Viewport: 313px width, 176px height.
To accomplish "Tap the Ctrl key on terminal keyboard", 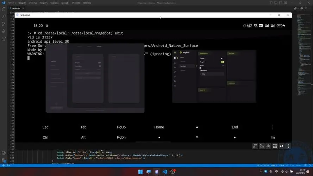I will tap(45, 137).
